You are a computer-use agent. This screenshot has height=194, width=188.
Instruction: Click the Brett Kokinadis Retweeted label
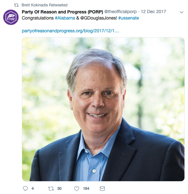click(45, 5)
